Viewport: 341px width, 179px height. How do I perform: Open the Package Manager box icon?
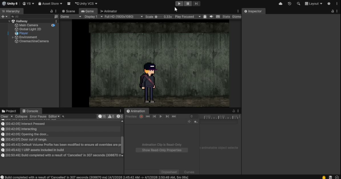pos(69,3)
